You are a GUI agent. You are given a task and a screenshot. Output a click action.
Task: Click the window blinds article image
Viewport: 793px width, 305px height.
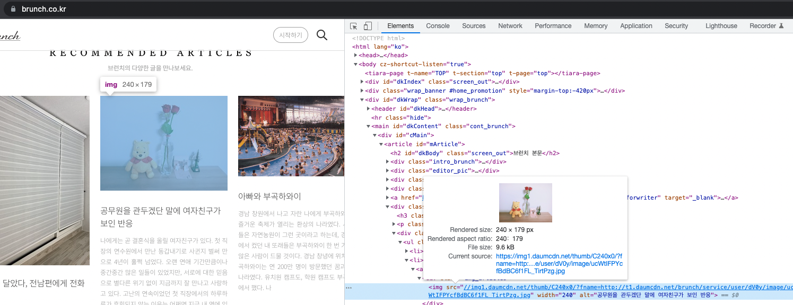pos(45,181)
